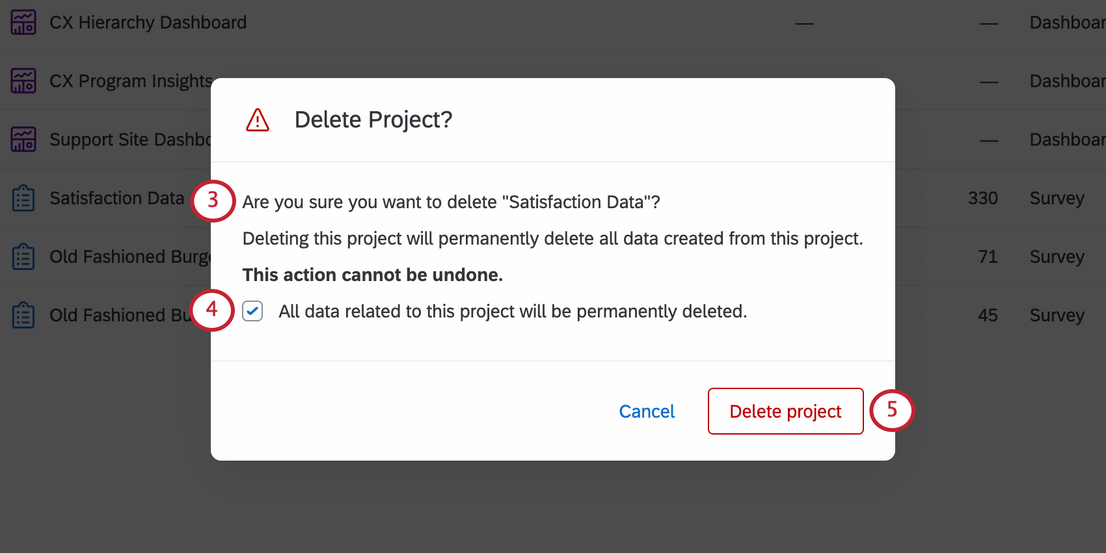Select the annotation circle labeled 4

pyautogui.click(x=211, y=311)
